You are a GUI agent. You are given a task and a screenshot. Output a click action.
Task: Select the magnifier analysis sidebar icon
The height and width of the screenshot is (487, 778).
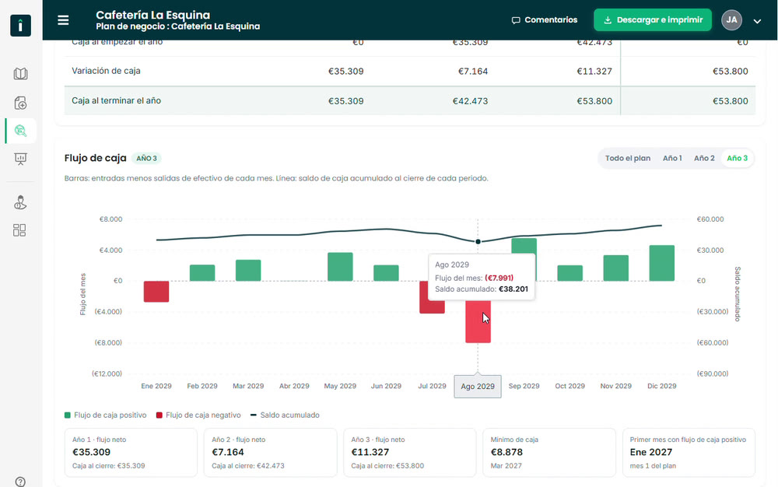[x=20, y=131]
